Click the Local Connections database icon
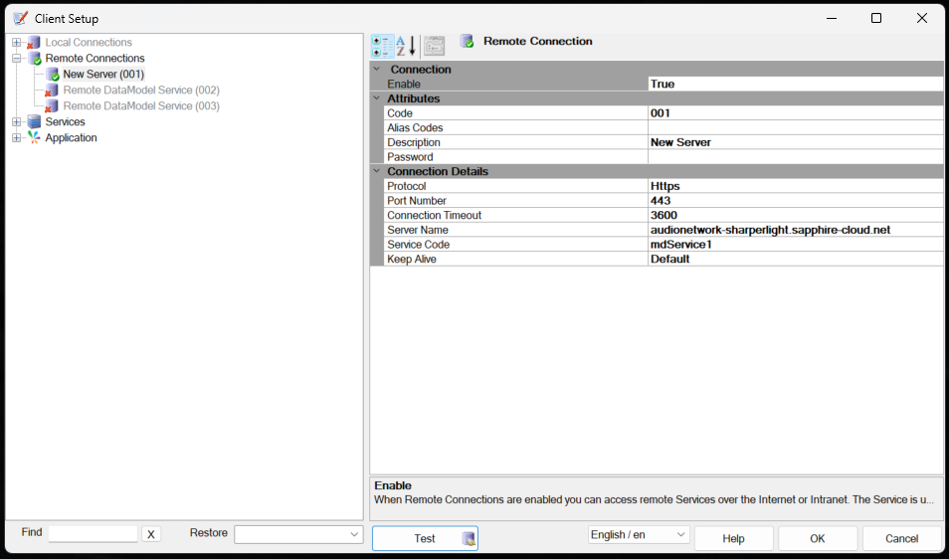Image resolution: width=949 pixels, height=559 pixels. click(x=34, y=43)
